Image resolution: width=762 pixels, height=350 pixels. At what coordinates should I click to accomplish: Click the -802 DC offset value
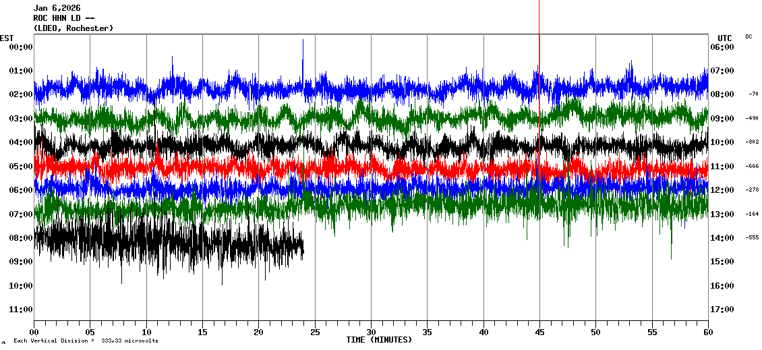point(752,142)
